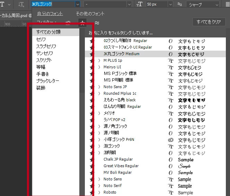Image resolution: width=230 pixels, height=196 pixels.
Task: Unfavorite star beside ラノベPOP v2
Action: [x=92, y=120]
